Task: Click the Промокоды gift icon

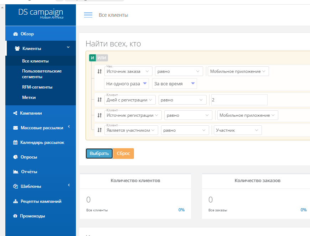Action: point(15,216)
